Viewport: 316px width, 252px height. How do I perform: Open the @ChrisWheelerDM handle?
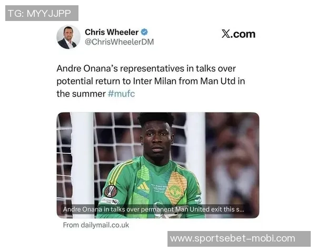(x=120, y=42)
